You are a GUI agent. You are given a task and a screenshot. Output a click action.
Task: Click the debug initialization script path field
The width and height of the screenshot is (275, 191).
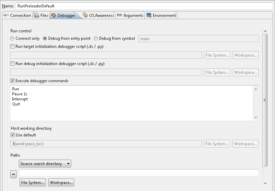pyautogui.click(x=106, y=72)
